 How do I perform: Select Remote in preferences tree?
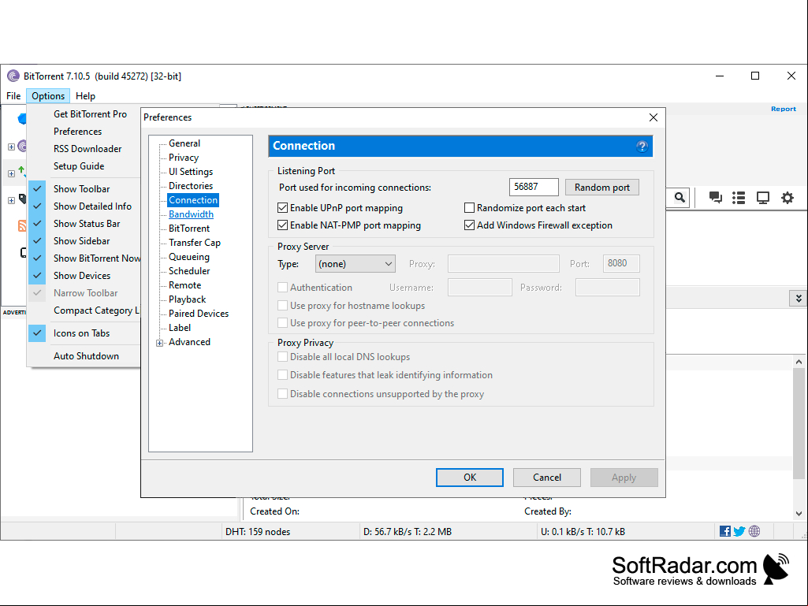click(185, 285)
